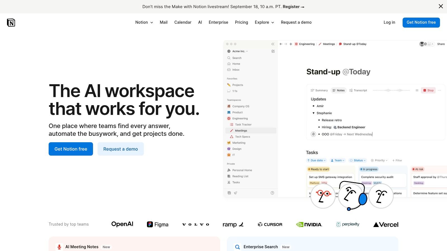Open the Inbox from the sidebar
The height and width of the screenshot is (251, 447).
tap(236, 70)
